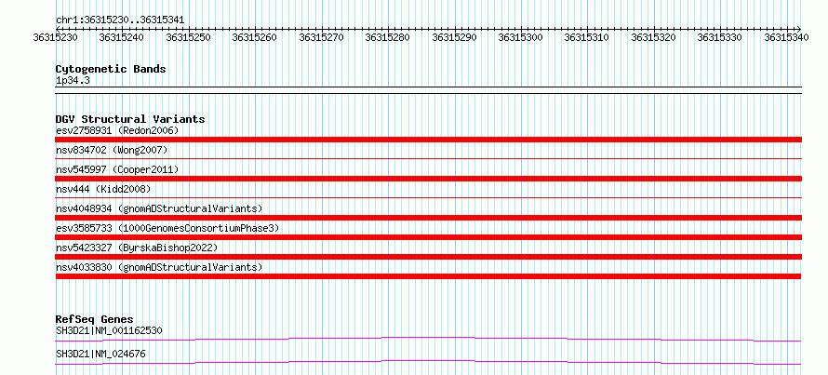Screen dimensions: 828x375
Task: Click ruler position 36315260
Action: pos(255,37)
